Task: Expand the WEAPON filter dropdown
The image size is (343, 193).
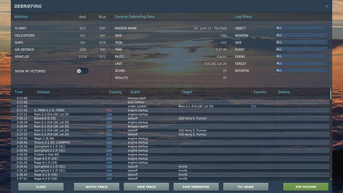Action: point(301,35)
